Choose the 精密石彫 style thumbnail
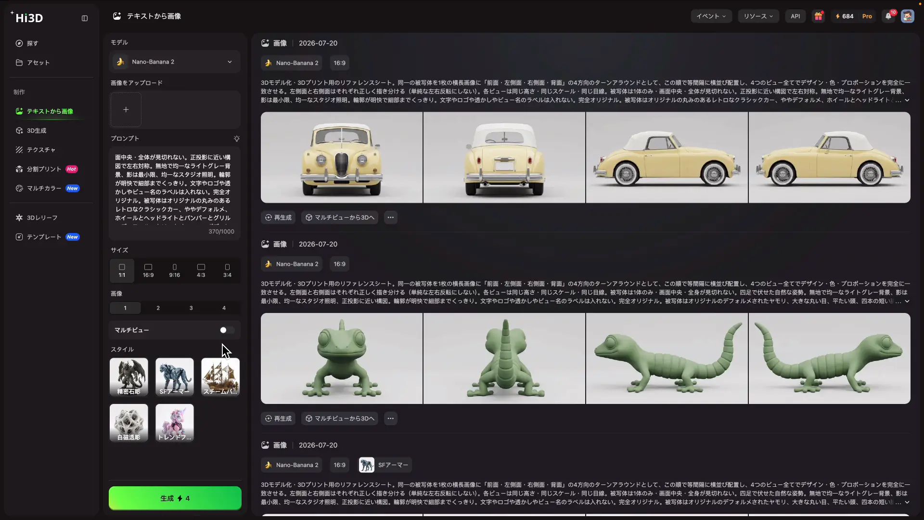This screenshot has width=924, height=520. [129, 377]
